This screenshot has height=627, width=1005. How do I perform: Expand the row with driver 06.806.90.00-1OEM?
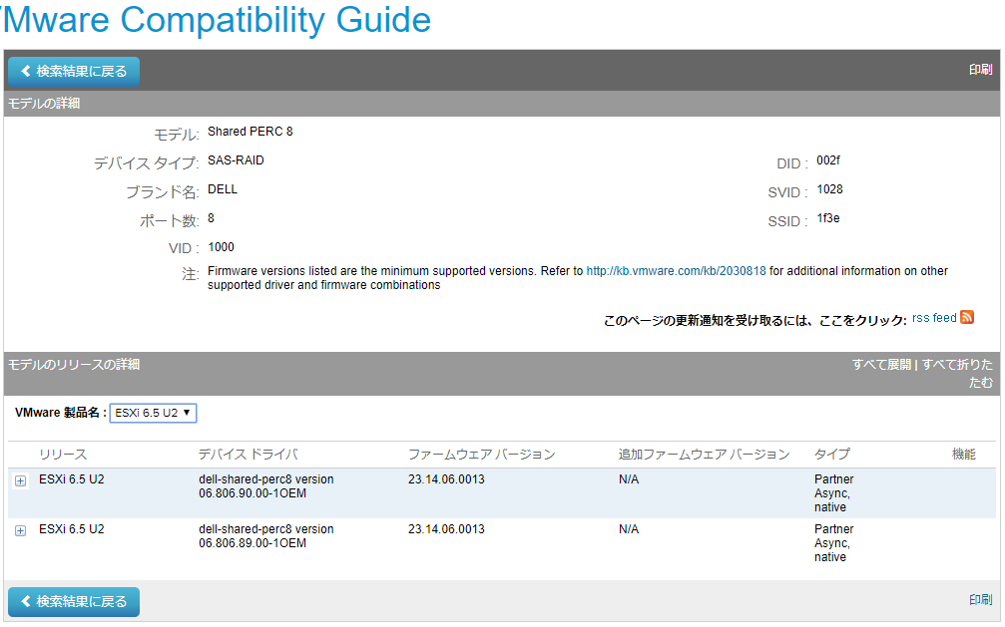pyautogui.click(x=21, y=481)
